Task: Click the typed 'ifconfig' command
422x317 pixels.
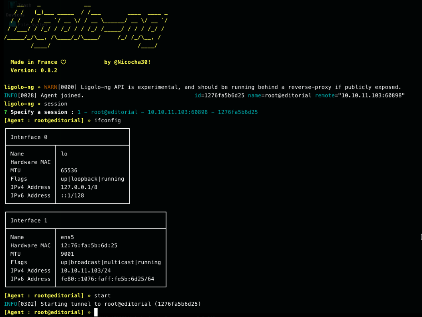Action: click(x=107, y=120)
